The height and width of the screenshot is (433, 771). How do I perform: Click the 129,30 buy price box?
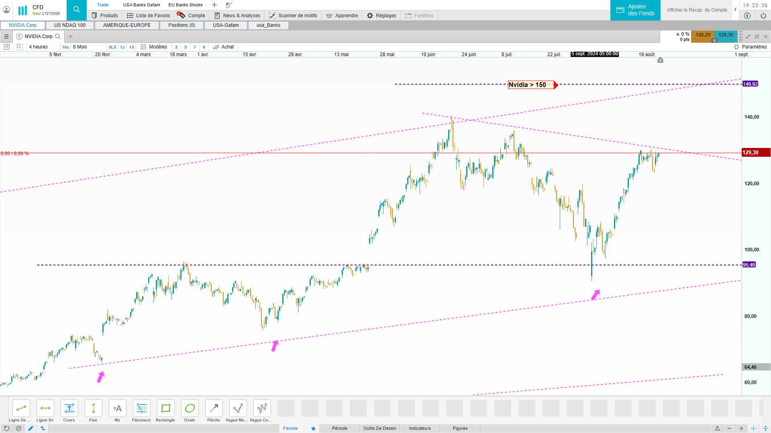726,35
